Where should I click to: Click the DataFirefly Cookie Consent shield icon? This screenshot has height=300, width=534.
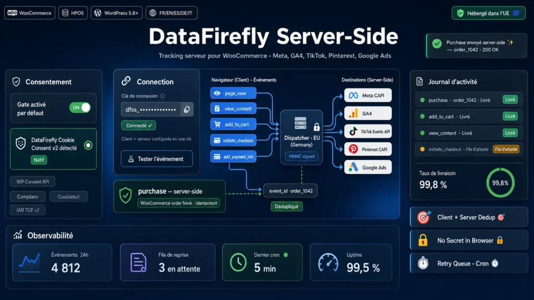point(21,143)
